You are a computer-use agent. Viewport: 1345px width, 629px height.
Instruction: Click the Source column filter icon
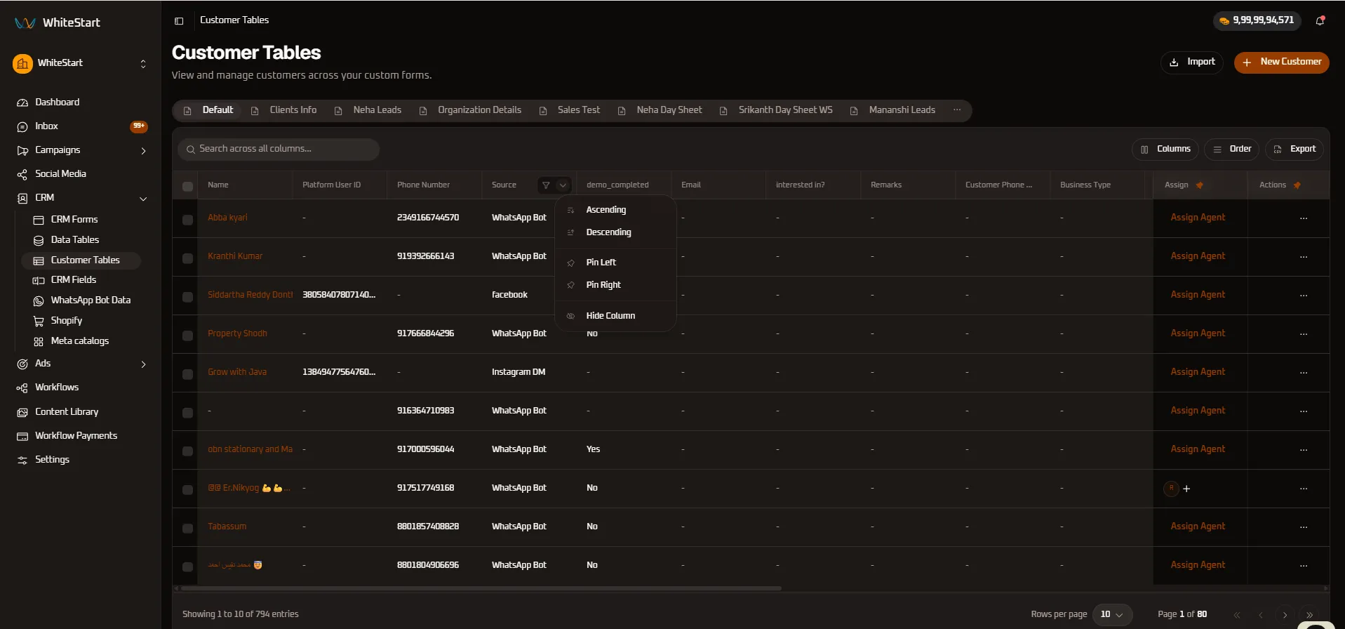click(546, 185)
